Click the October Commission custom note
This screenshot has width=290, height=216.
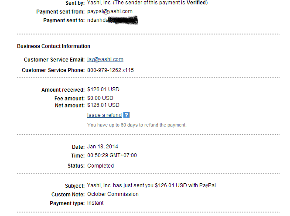(x=113, y=194)
